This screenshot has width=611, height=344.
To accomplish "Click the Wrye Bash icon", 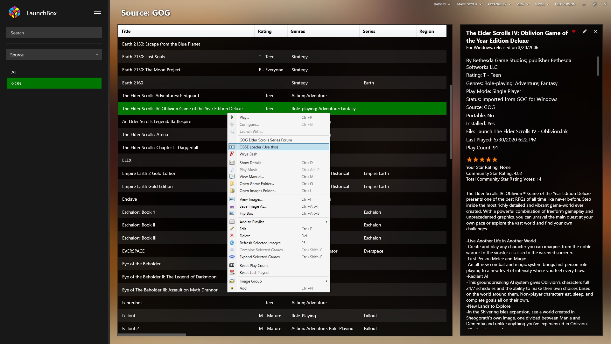I will click(232, 154).
